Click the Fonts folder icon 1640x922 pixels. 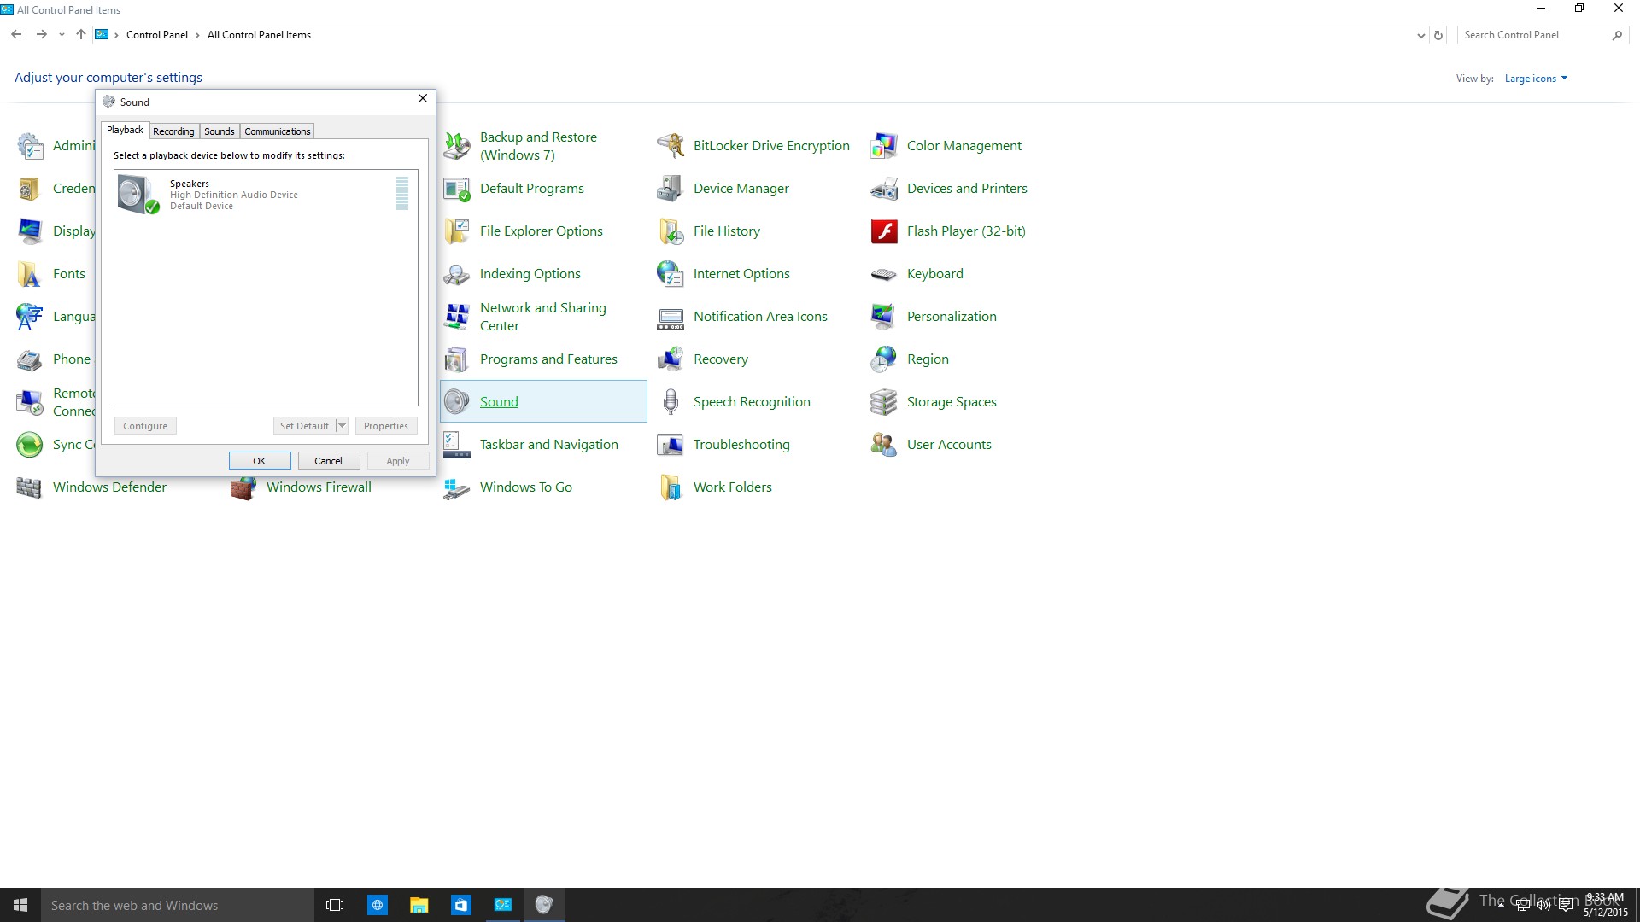tap(30, 274)
